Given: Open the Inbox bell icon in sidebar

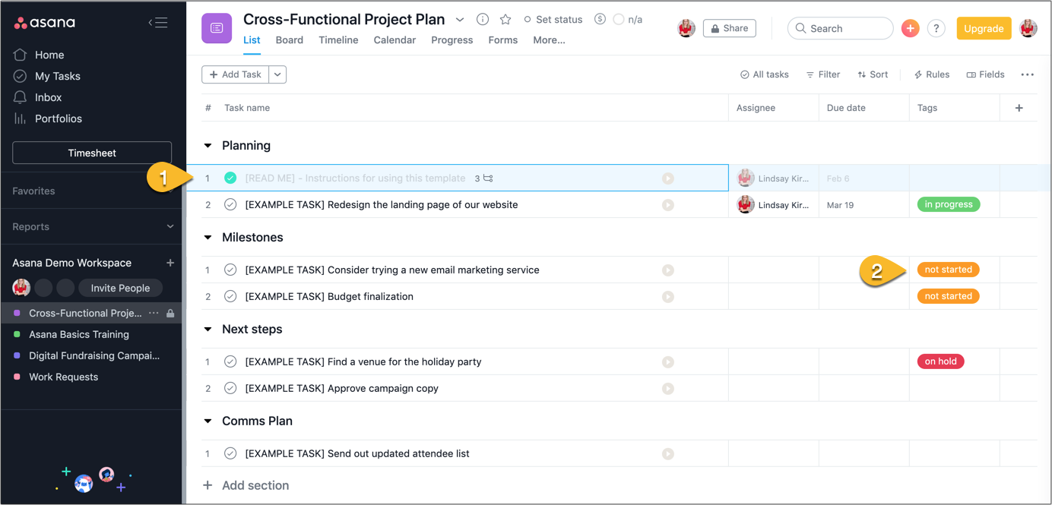Looking at the screenshot, I should pyautogui.click(x=21, y=97).
